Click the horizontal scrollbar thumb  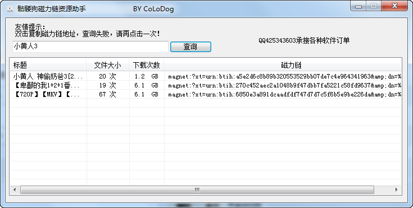(197, 189)
